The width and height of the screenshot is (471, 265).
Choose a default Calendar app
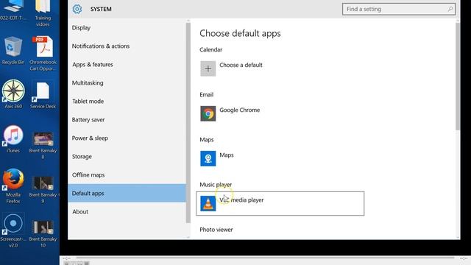coord(280,68)
